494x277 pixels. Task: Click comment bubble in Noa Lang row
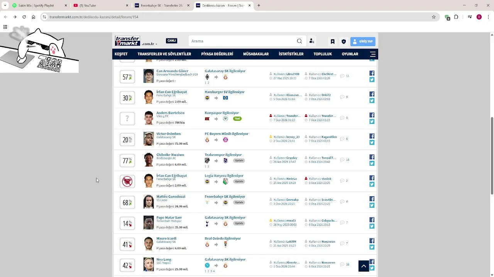(x=342, y=264)
